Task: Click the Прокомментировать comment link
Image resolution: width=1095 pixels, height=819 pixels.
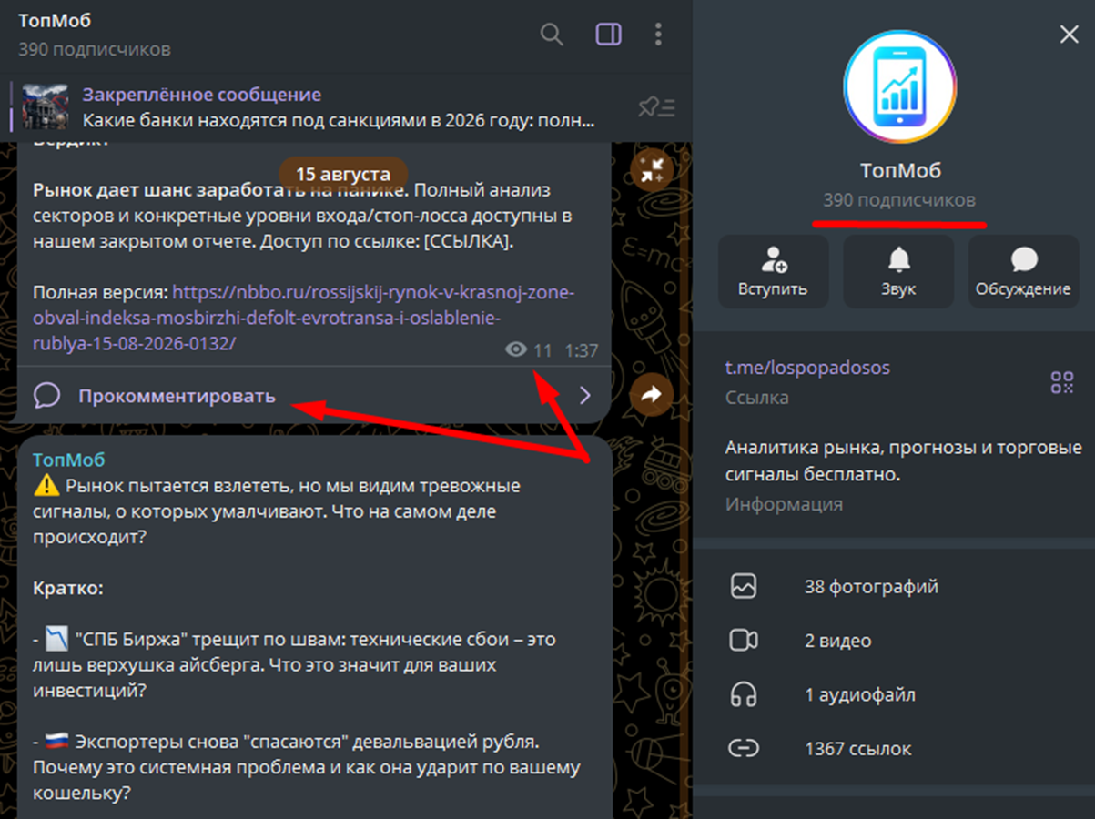Action: click(177, 396)
